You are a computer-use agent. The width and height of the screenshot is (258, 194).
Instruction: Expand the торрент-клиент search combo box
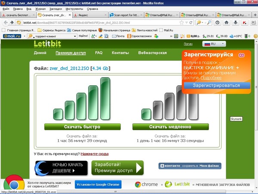75,36
